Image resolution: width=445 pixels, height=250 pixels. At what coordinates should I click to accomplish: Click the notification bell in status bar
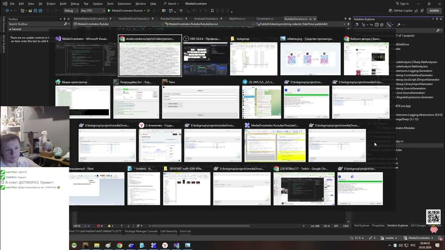[x=439, y=238]
